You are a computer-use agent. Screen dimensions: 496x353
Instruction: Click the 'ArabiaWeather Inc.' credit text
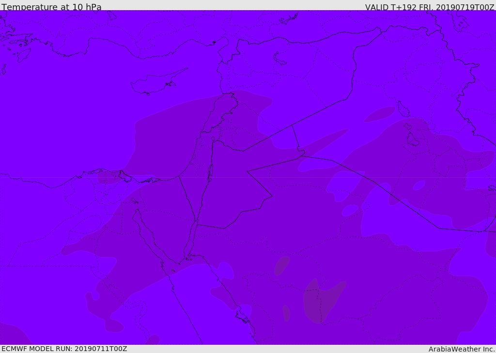462,349
